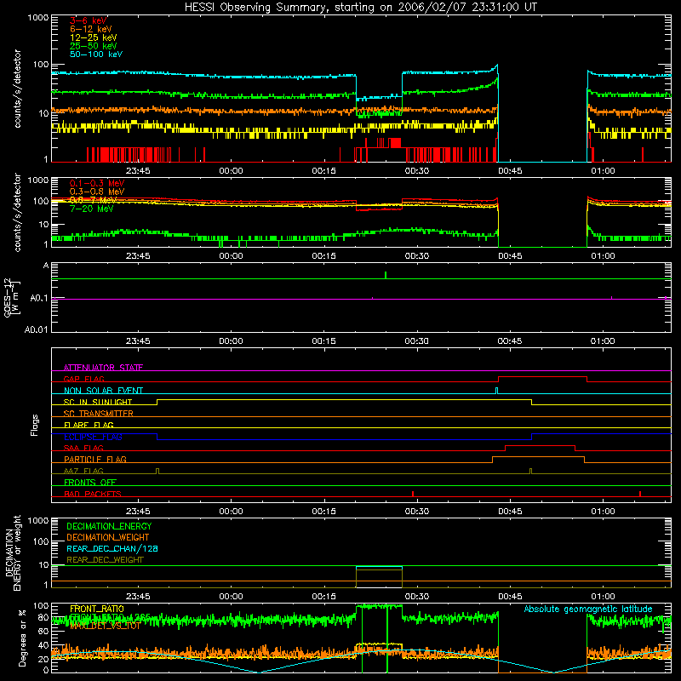Click the GOES-12 W m^-2 axis label
The image size is (681, 681).
12,297
